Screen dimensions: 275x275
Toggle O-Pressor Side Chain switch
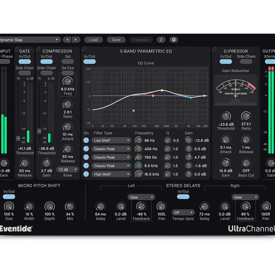tap(246, 61)
